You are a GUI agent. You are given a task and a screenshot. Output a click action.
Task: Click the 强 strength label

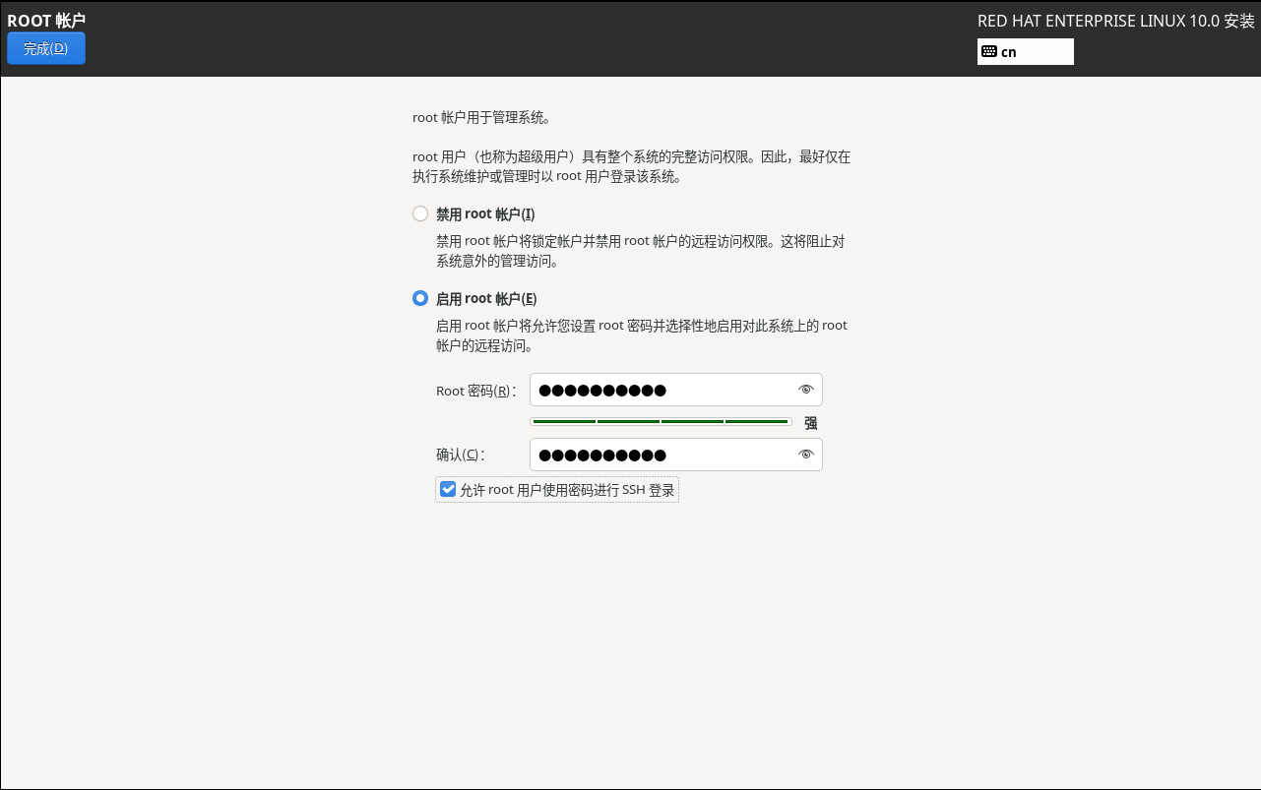(x=811, y=423)
